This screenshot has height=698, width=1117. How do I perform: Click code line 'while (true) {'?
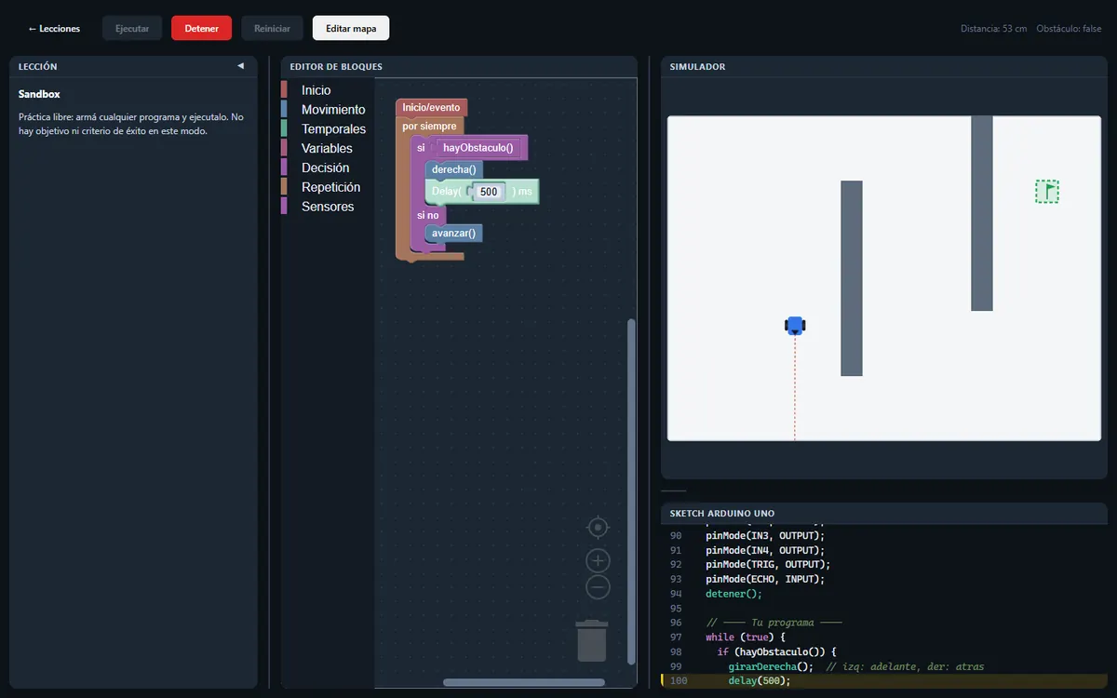tap(746, 638)
